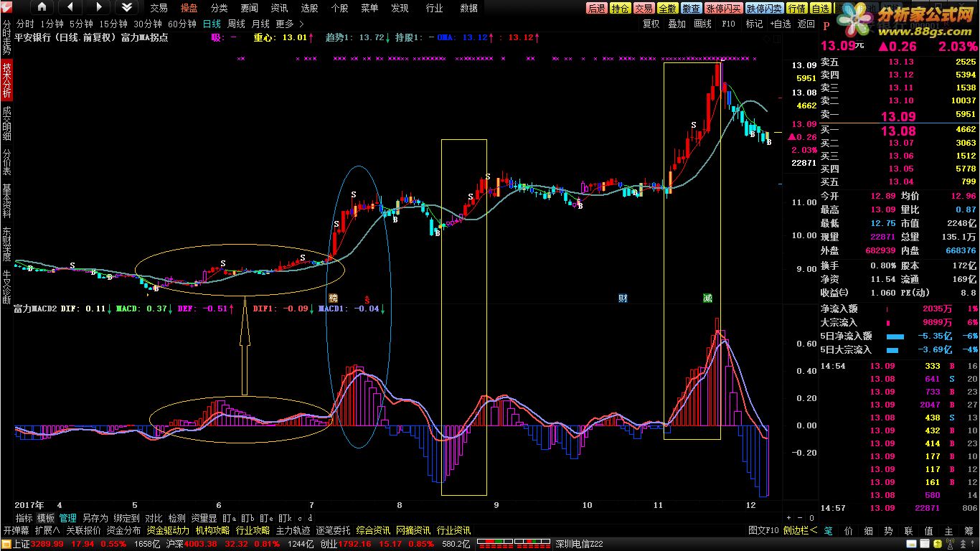The height and width of the screenshot is (551, 980).
Task: Click the 撤查 button
Action: coord(691,9)
